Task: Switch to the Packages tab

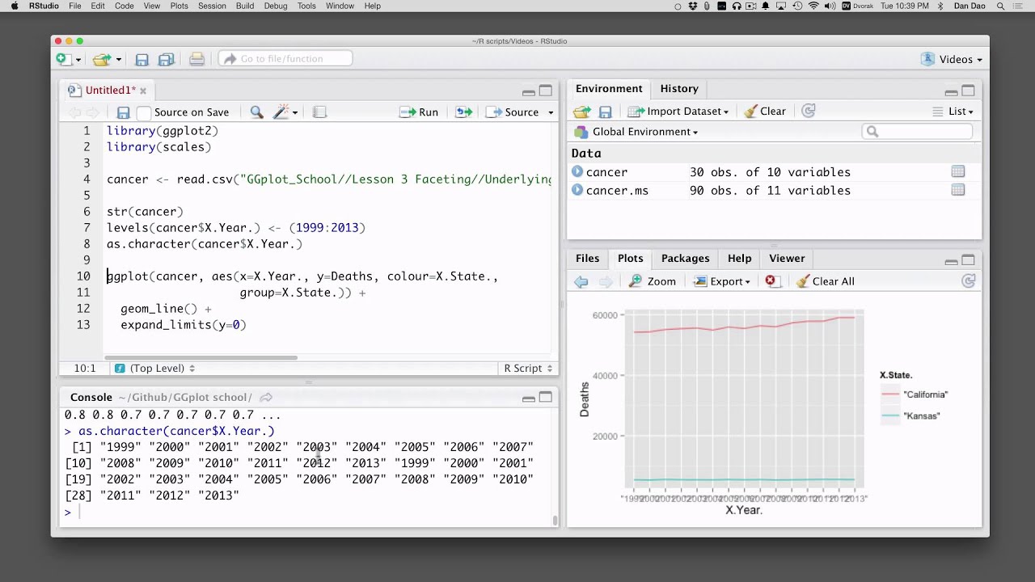Action: [685, 259]
